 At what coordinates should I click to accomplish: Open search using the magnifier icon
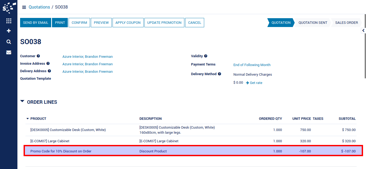pyautogui.click(x=9, y=42)
